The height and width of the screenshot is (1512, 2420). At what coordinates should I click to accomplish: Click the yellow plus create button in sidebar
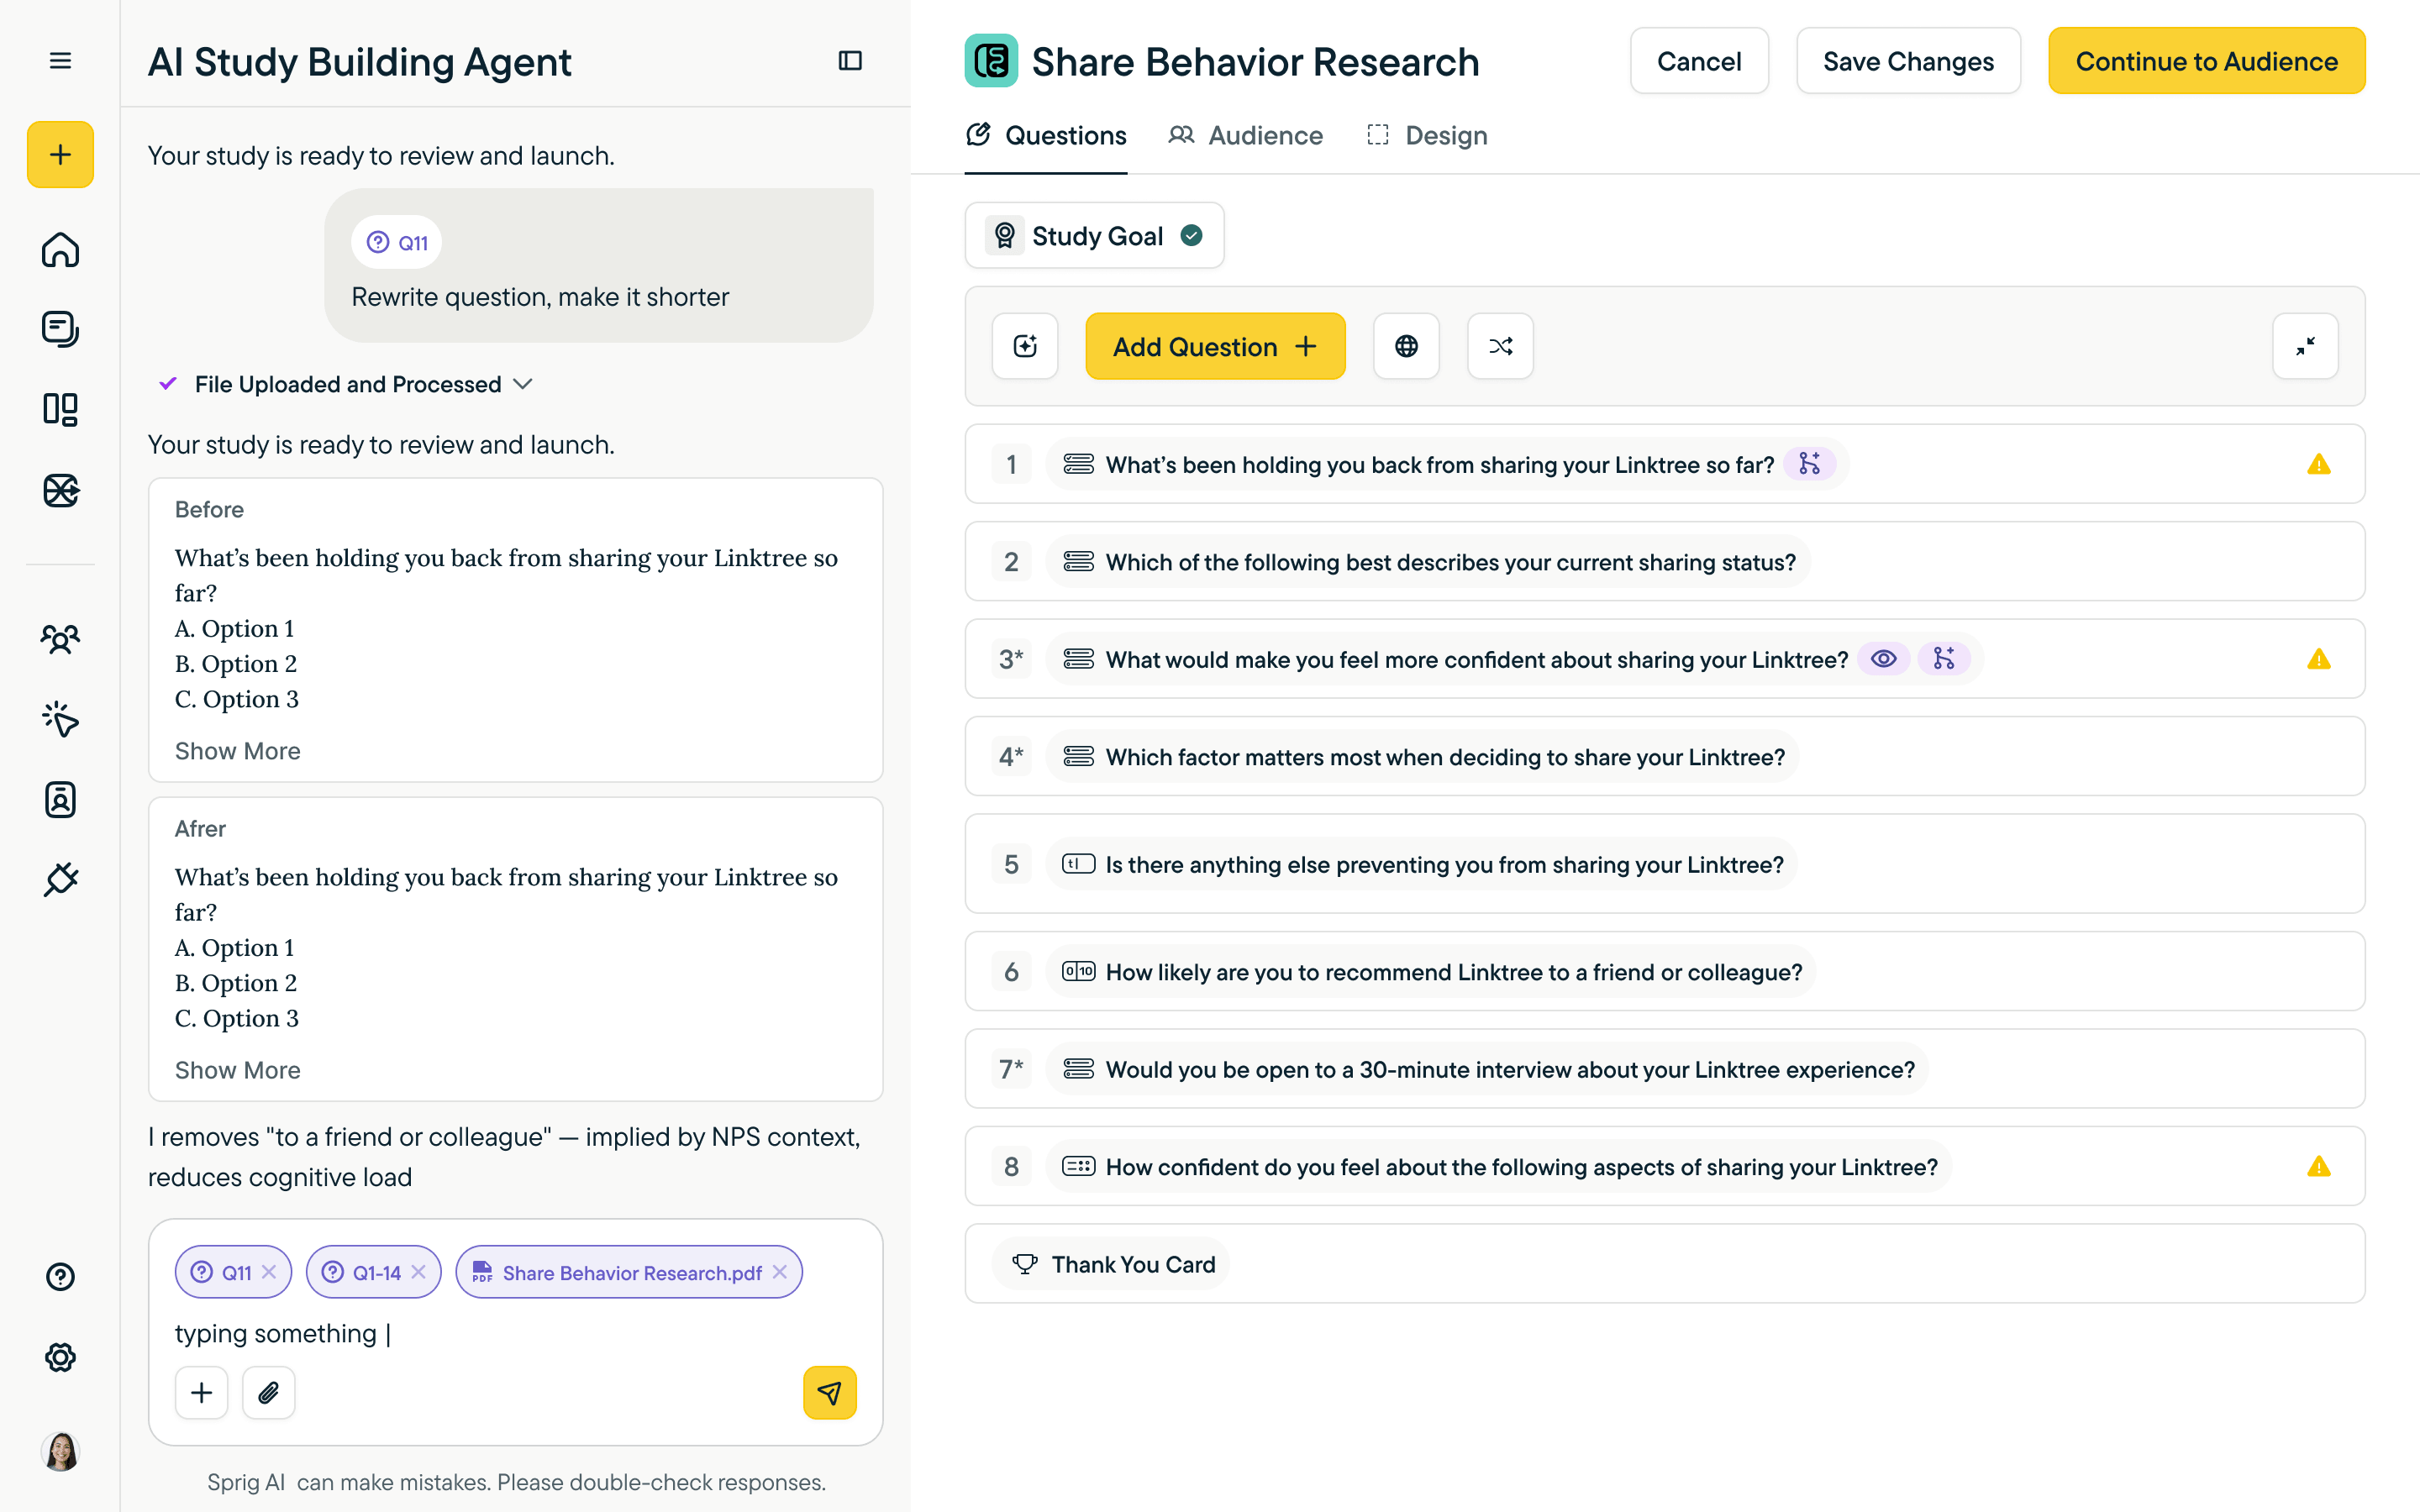point(60,154)
